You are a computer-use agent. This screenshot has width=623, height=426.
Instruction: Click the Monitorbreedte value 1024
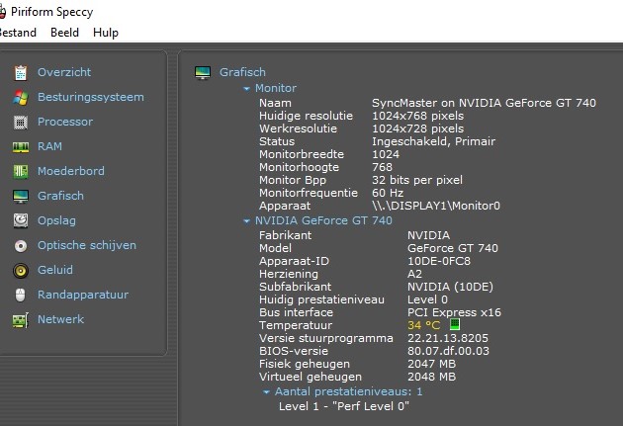[x=386, y=154]
